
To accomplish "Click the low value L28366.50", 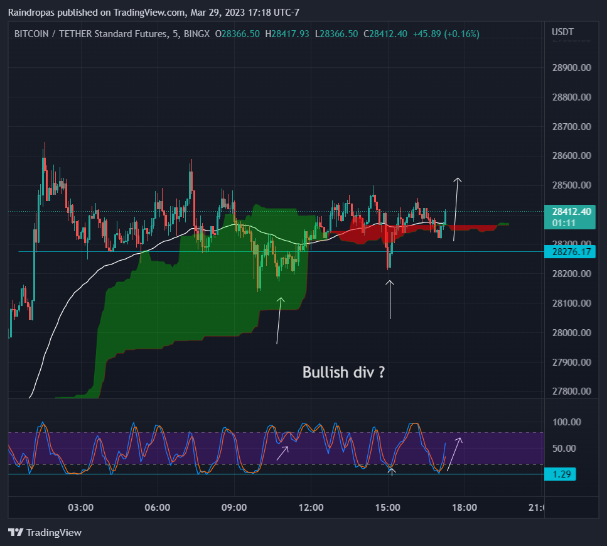I will point(336,34).
